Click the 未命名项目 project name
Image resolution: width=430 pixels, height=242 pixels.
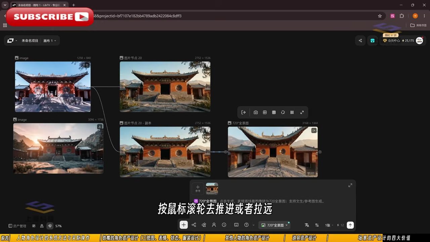30,41
